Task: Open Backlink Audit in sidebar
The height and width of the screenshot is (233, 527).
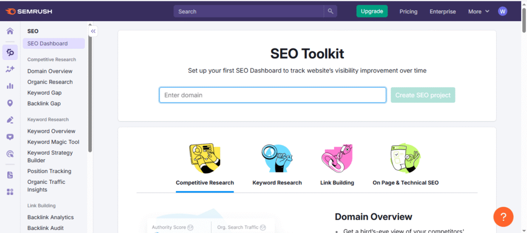Action: 45,228
